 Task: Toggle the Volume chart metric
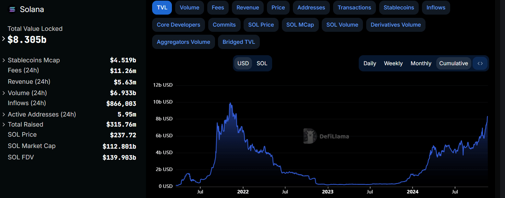coord(189,7)
